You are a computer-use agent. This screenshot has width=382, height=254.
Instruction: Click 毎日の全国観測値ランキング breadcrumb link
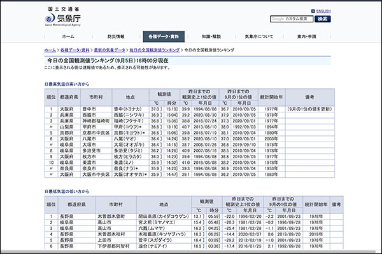(x=154, y=49)
